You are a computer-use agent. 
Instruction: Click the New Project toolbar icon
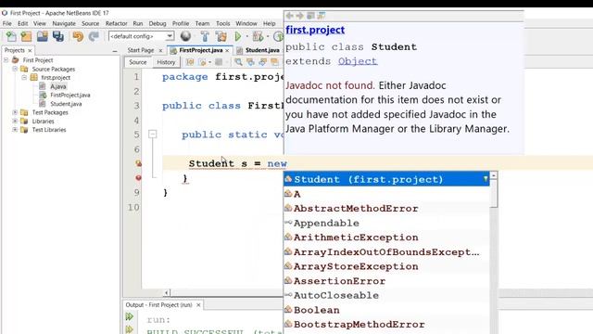click(x=26, y=36)
